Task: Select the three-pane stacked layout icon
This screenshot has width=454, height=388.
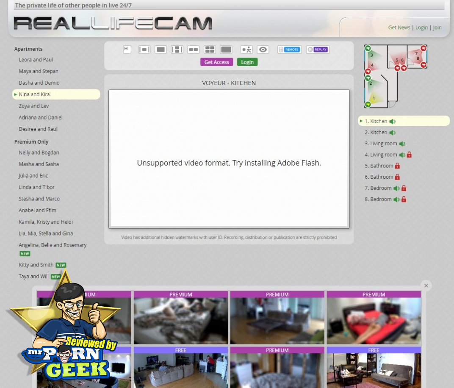Action: (177, 50)
